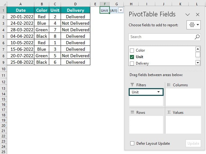Open the arrow next to the gear icon
The height and width of the screenshot is (154, 206).
[198, 25]
